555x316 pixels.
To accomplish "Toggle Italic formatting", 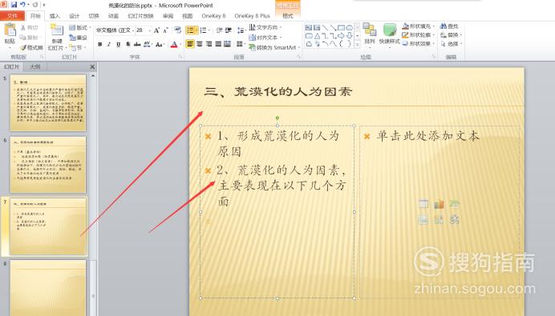I will [109, 44].
